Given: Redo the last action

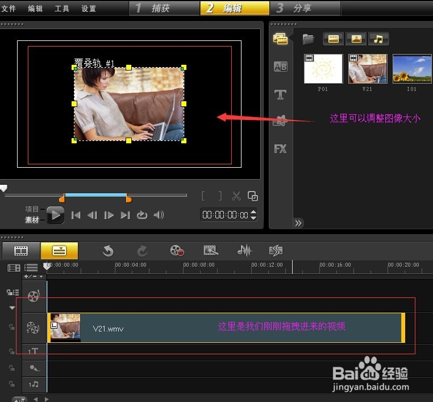Looking at the screenshot, I should pos(143,251).
